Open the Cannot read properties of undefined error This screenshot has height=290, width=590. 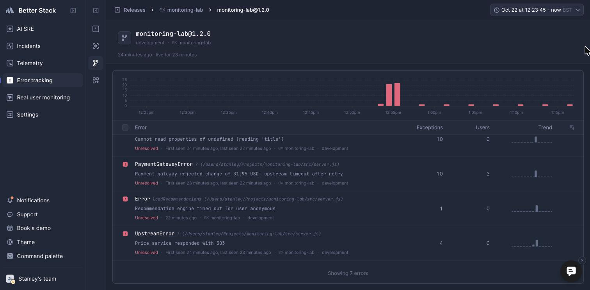pyautogui.click(x=348, y=146)
